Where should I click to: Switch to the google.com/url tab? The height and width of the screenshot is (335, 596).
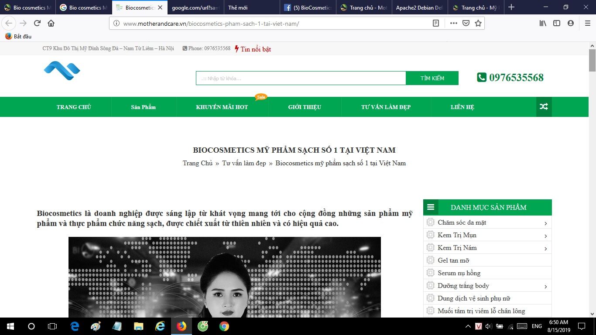(x=196, y=7)
